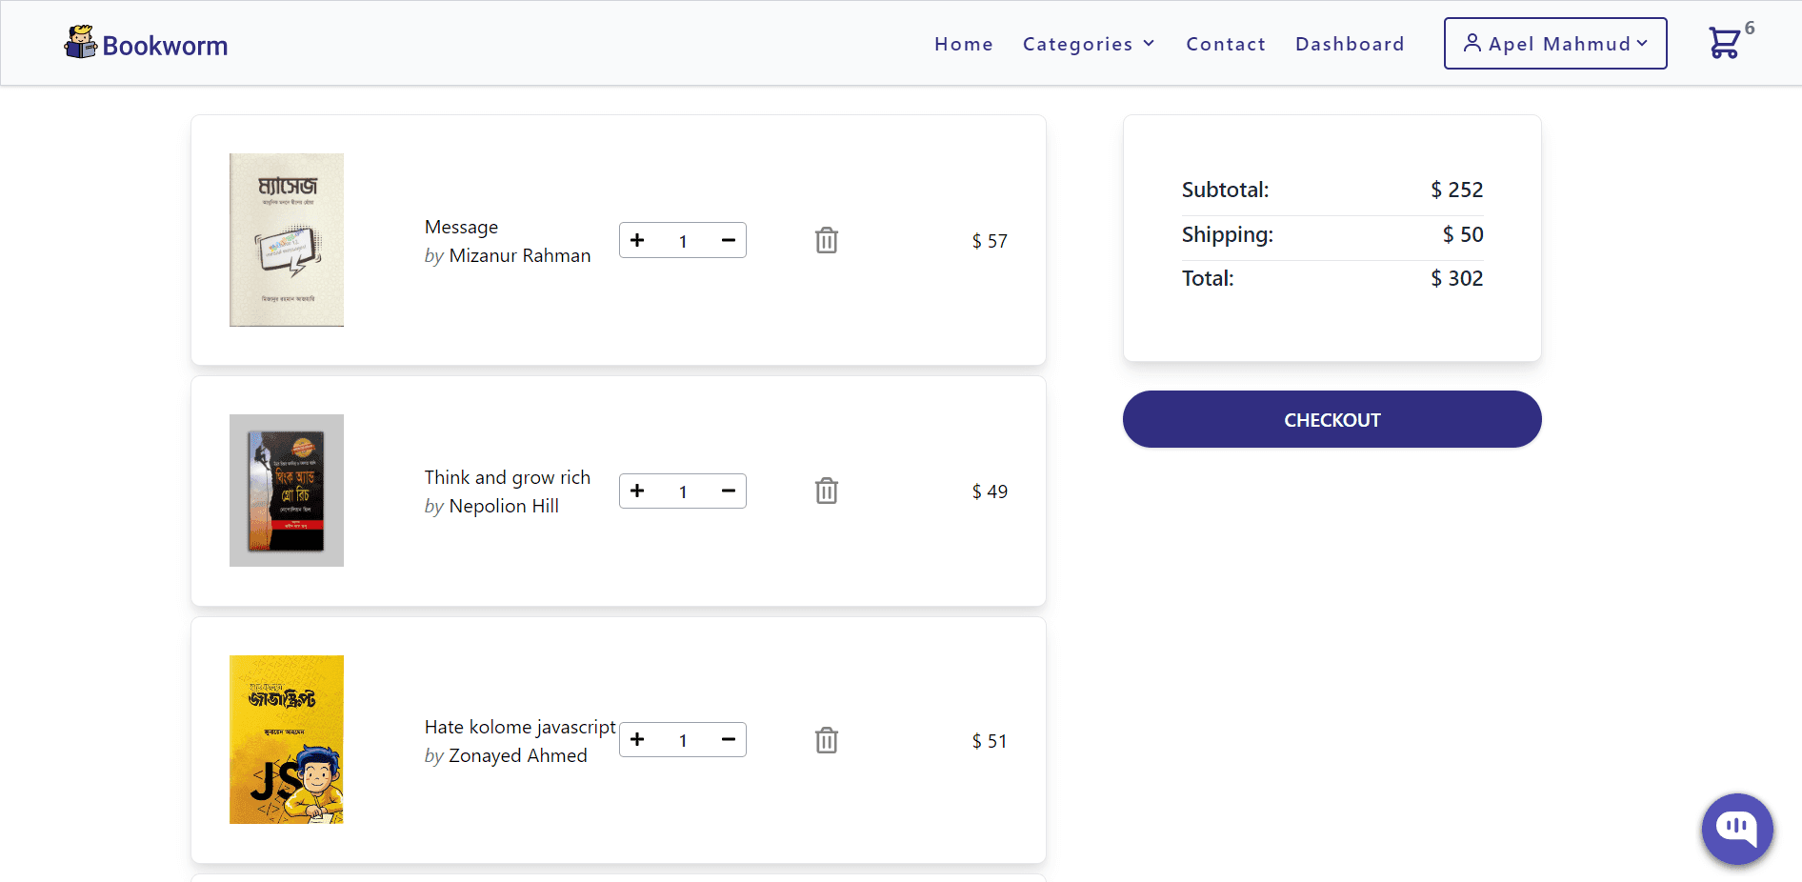Viewport: 1802px width, 882px height.
Task: Remove Think and grow rich from cart
Action: [827, 491]
